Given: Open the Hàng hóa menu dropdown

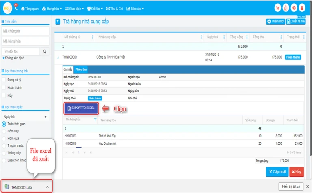Looking at the screenshot, I should coord(52,9).
